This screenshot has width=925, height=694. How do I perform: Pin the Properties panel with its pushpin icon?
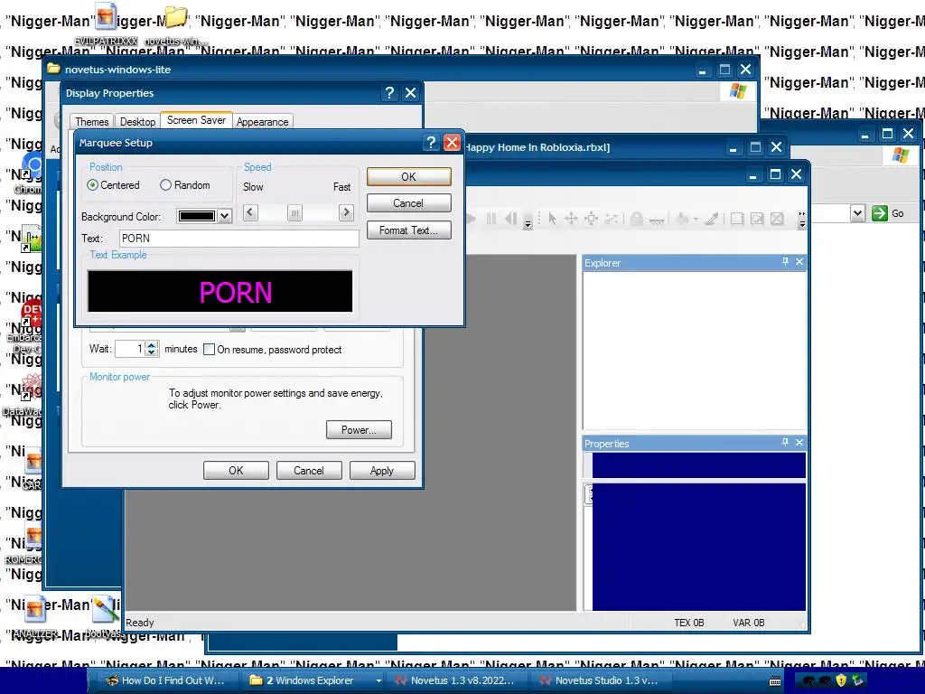785,442
